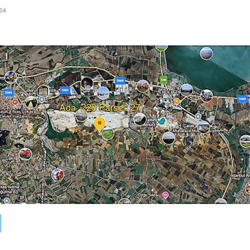Open the quarry slope photo thumbnail
250x250 pixels.
(x=140, y=119)
